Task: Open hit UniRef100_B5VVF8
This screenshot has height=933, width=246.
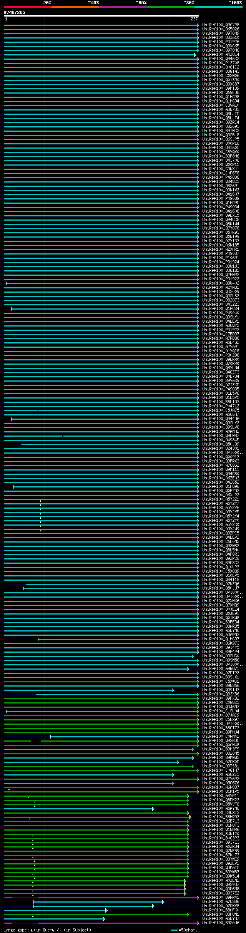Action: tap(221, 804)
